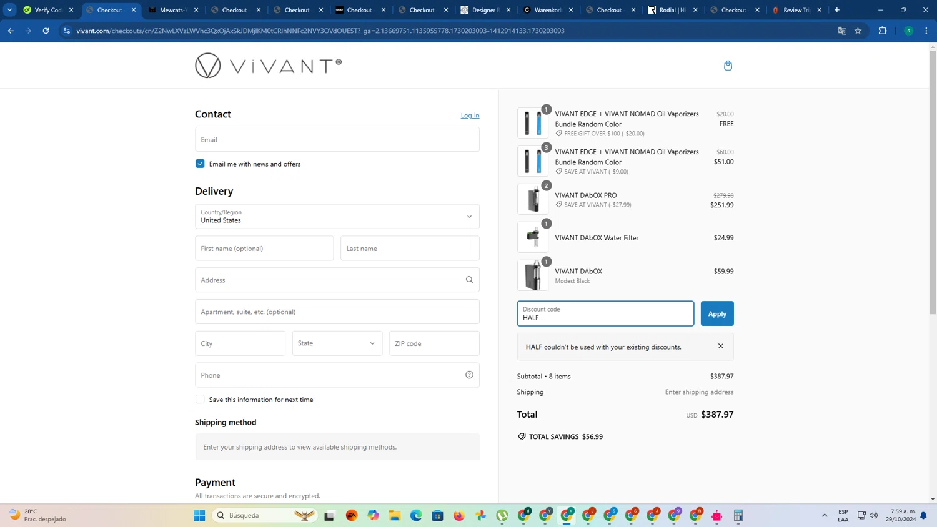
Task: Open Microsoft Store from the taskbar
Action: [x=437, y=515]
